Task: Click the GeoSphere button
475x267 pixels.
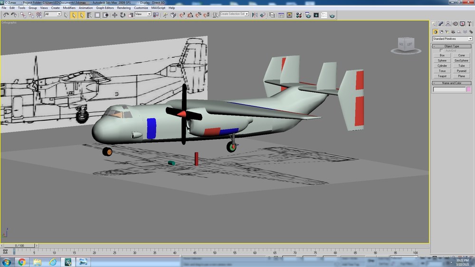Action: [461, 61]
